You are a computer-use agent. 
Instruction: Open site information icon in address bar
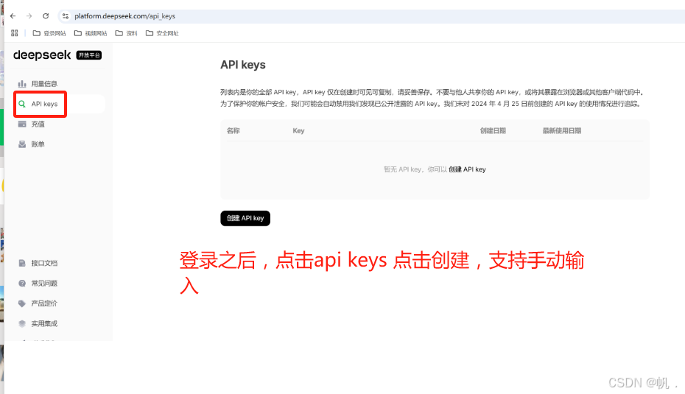[x=66, y=16]
